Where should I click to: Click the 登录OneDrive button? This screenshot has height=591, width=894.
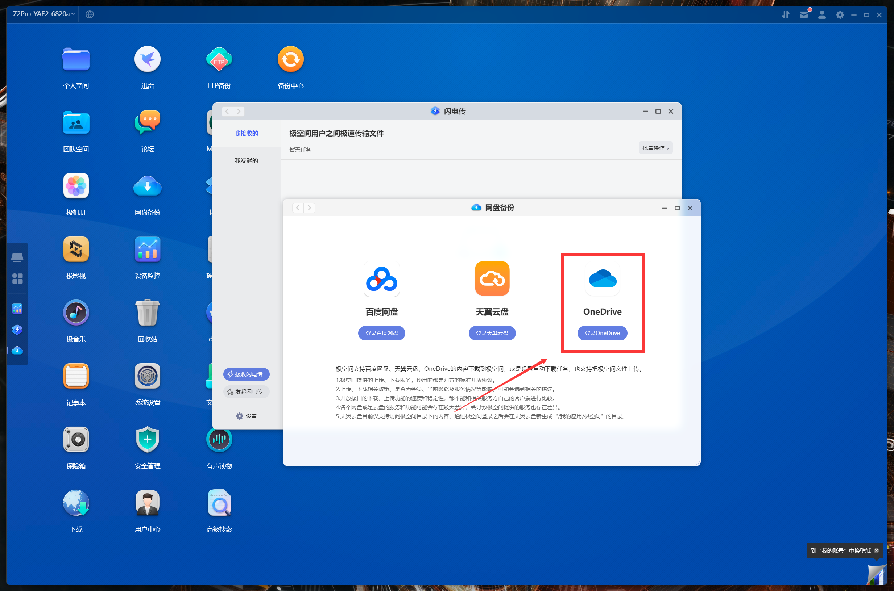point(602,333)
